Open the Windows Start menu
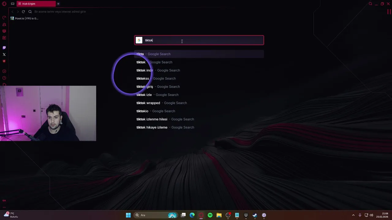The width and height of the screenshot is (392, 220). pyautogui.click(x=128, y=215)
